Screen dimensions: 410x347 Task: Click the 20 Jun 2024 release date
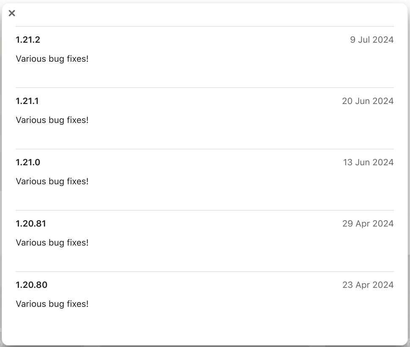368,101
